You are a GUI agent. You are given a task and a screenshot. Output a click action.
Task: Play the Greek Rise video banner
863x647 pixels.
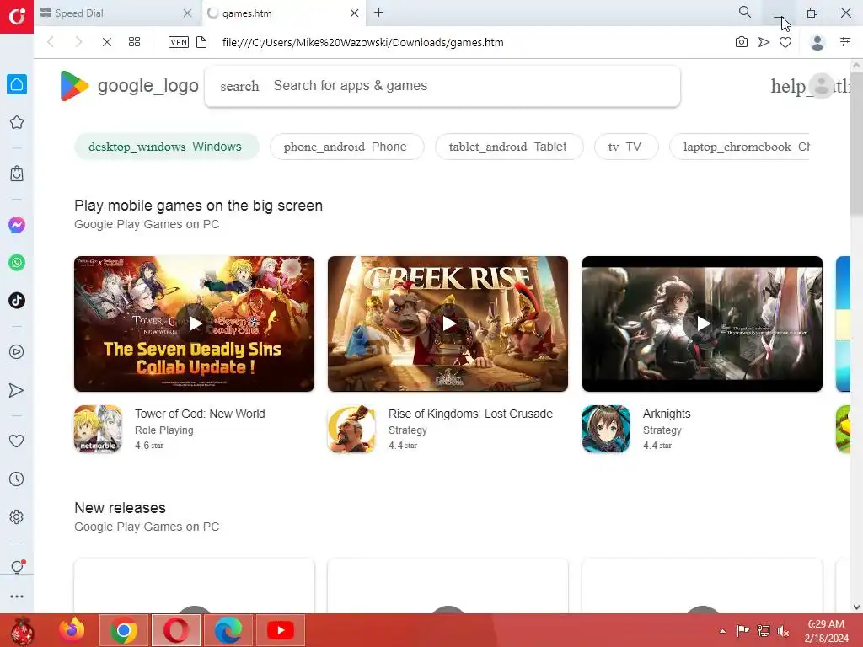tap(448, 323)
